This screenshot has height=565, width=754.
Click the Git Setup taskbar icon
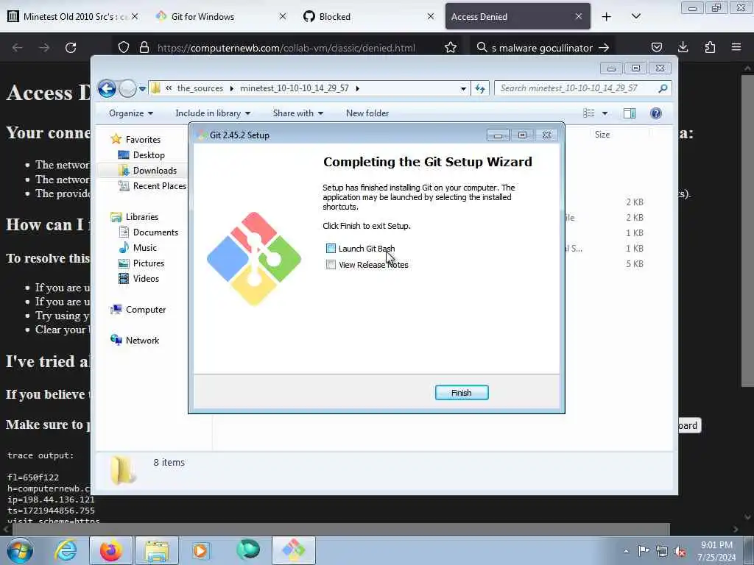(x=294, y=550)
